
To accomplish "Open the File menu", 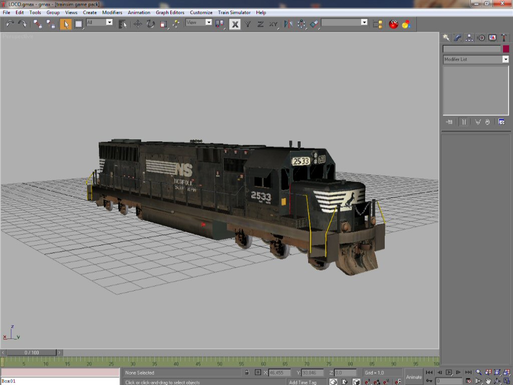I will [6, 13].
